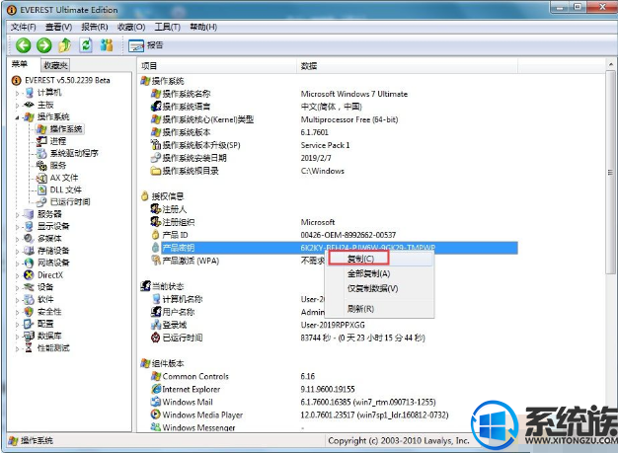The image size is (618, 453).
Task: Click the DirectX tree icon
Action: coord(29,275)
